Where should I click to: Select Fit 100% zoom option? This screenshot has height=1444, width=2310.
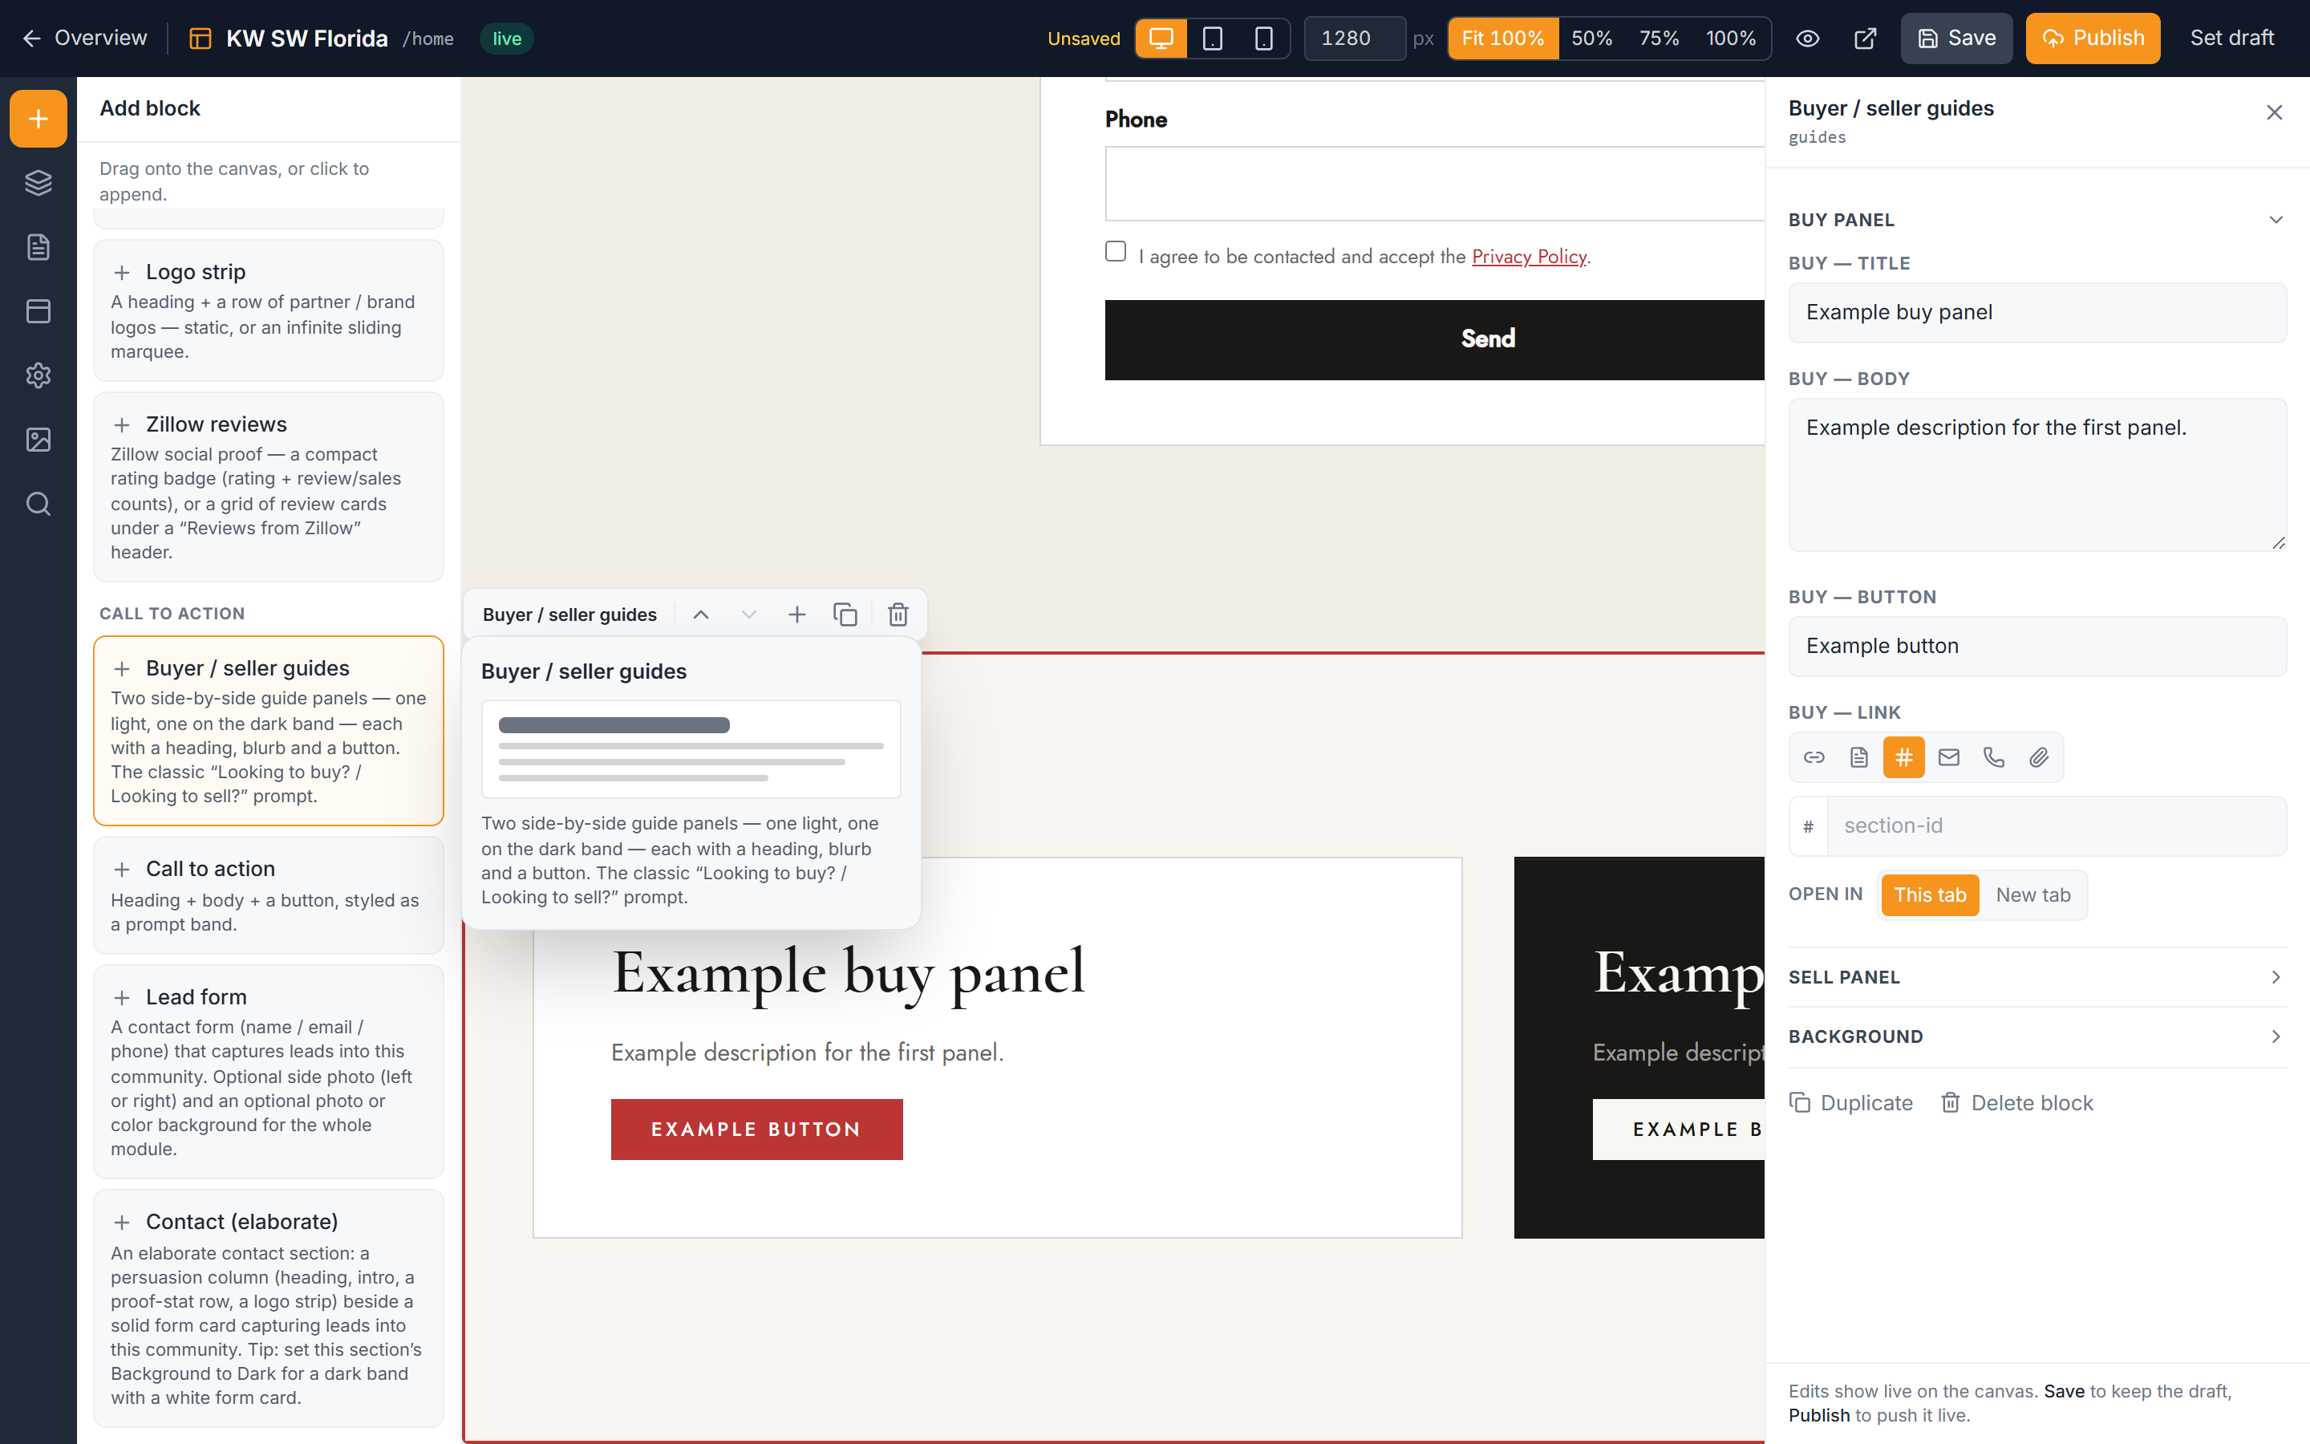coord(1502,39)
